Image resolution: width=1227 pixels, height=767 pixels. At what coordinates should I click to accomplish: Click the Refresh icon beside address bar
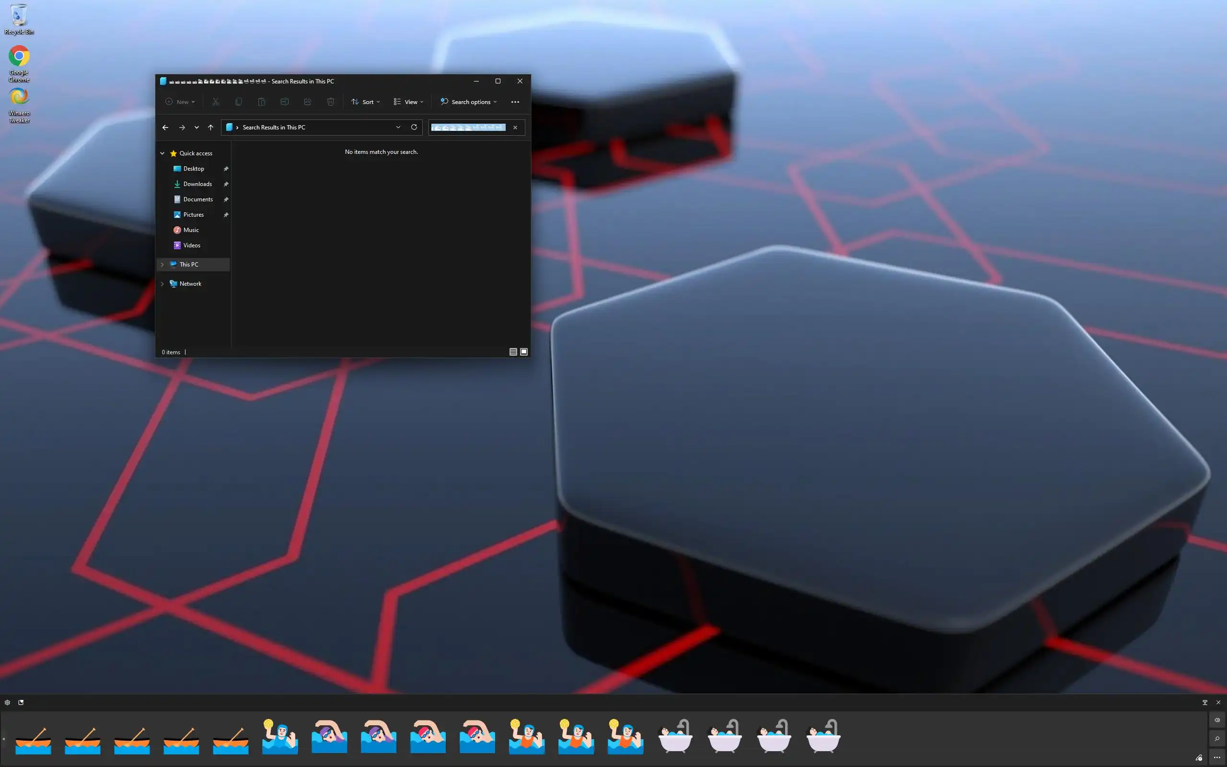414,128
